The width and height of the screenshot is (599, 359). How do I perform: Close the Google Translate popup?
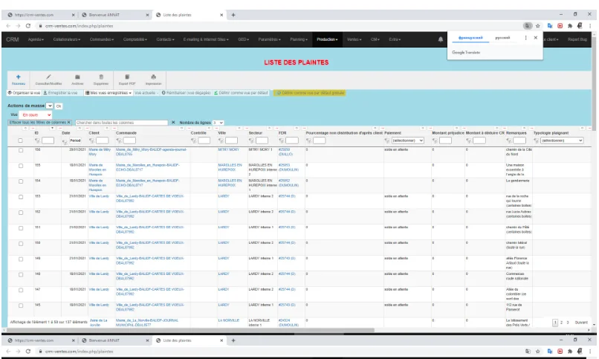coord(535,37)
